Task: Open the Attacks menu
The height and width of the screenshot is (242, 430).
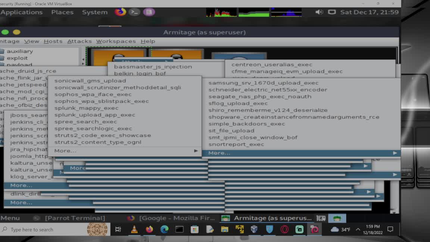Action: [x=79, y=41]
